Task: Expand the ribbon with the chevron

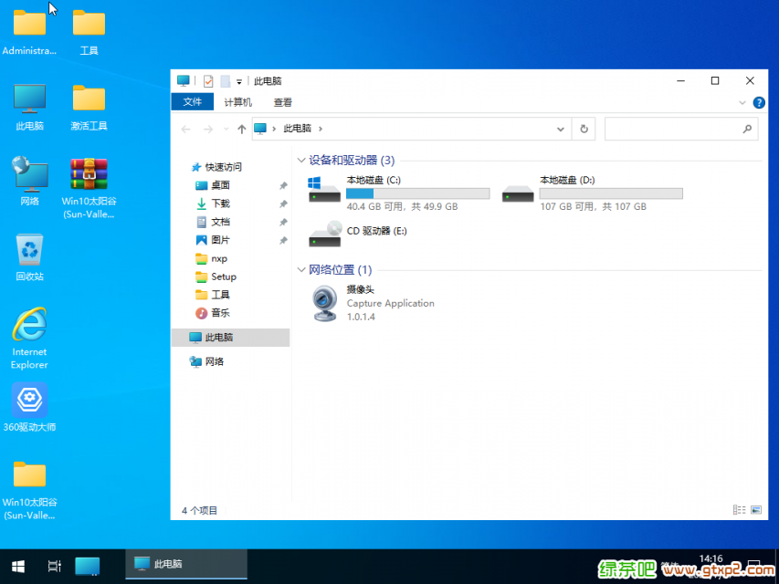Action: pos(742,103)
